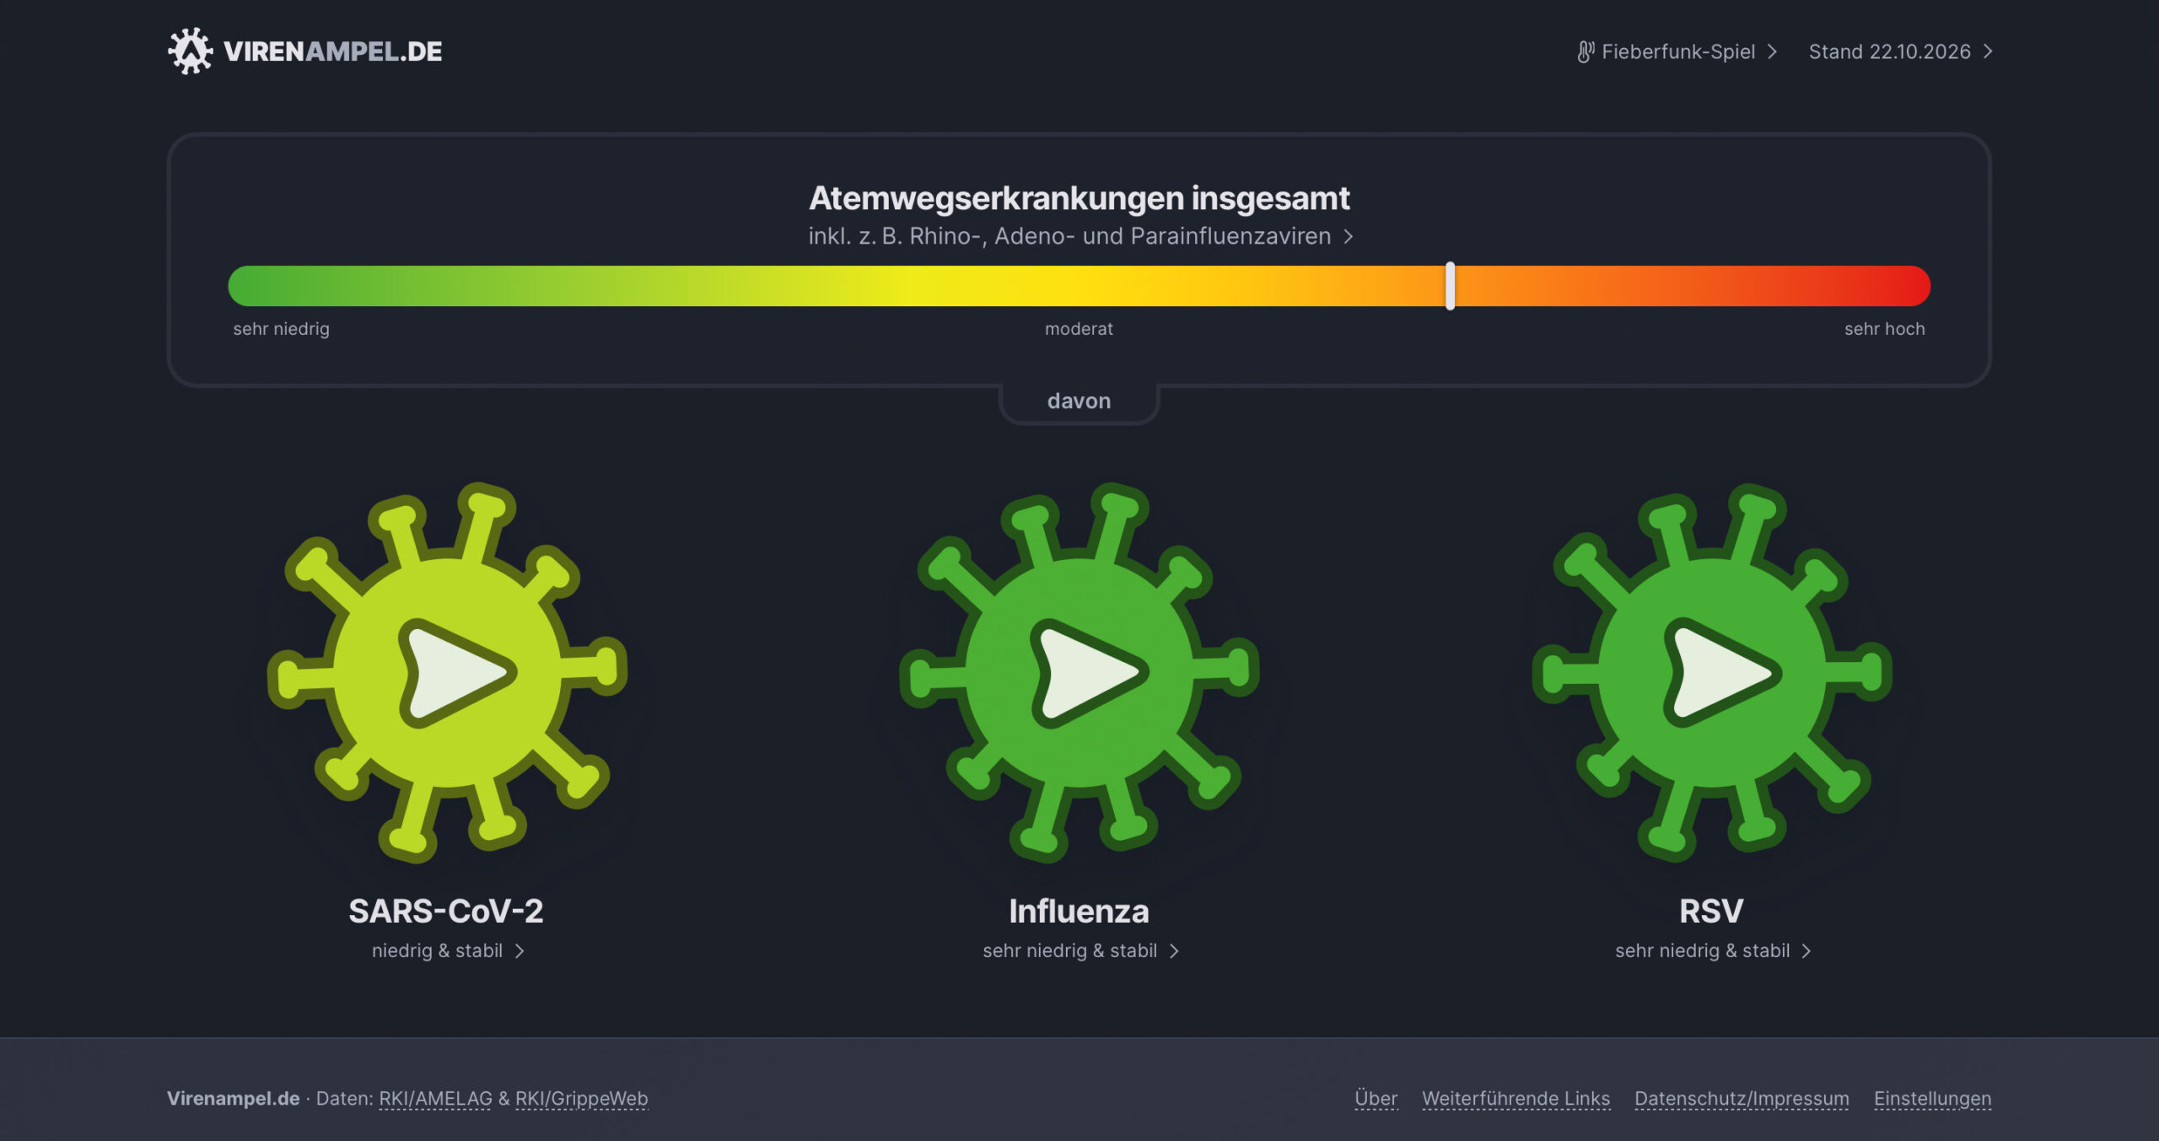Click the white slider marker on the gradient bar
The image size is (2159, 1141).
pyautogui.click(x=1450, y=286)
